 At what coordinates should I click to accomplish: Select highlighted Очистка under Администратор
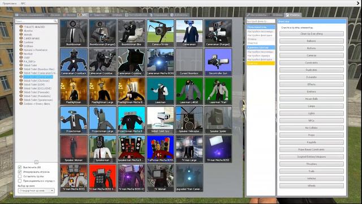point(261,63)
